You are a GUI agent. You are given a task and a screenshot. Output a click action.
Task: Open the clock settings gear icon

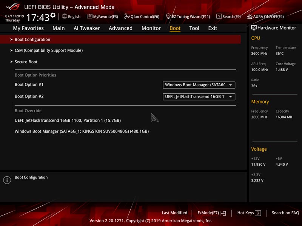pyautogui.click(x=53, y=15)
